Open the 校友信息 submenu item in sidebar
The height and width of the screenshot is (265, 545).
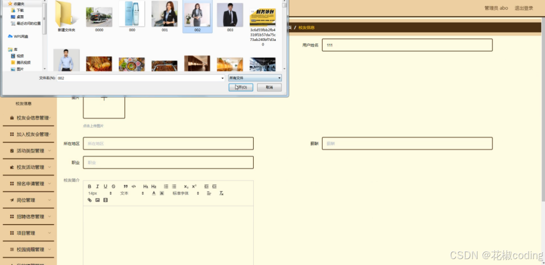click(24, 103)
